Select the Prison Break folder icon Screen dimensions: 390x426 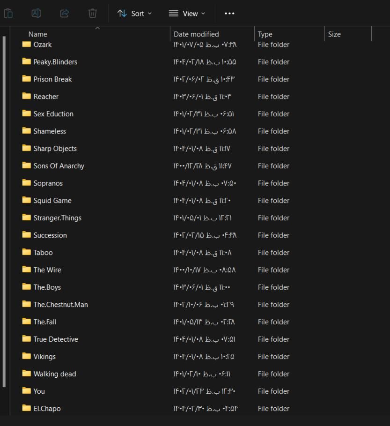pyautogui.click(x=26, y=79)
